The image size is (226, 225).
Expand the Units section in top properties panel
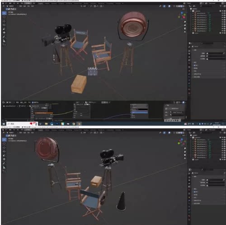tap(193, 62)
